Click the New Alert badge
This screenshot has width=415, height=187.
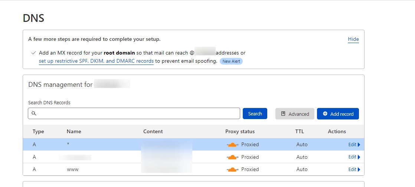(231, 61)
